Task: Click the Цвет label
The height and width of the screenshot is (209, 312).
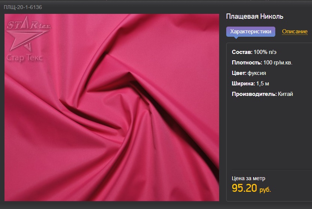Action: tap(239, 73)
